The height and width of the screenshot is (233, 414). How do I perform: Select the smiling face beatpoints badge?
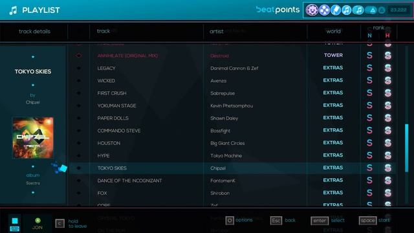tap(312, 10)
